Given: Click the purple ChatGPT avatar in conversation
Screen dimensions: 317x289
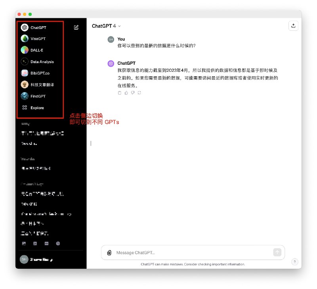Looking at the screenshot, I should (x=111, y=64).
